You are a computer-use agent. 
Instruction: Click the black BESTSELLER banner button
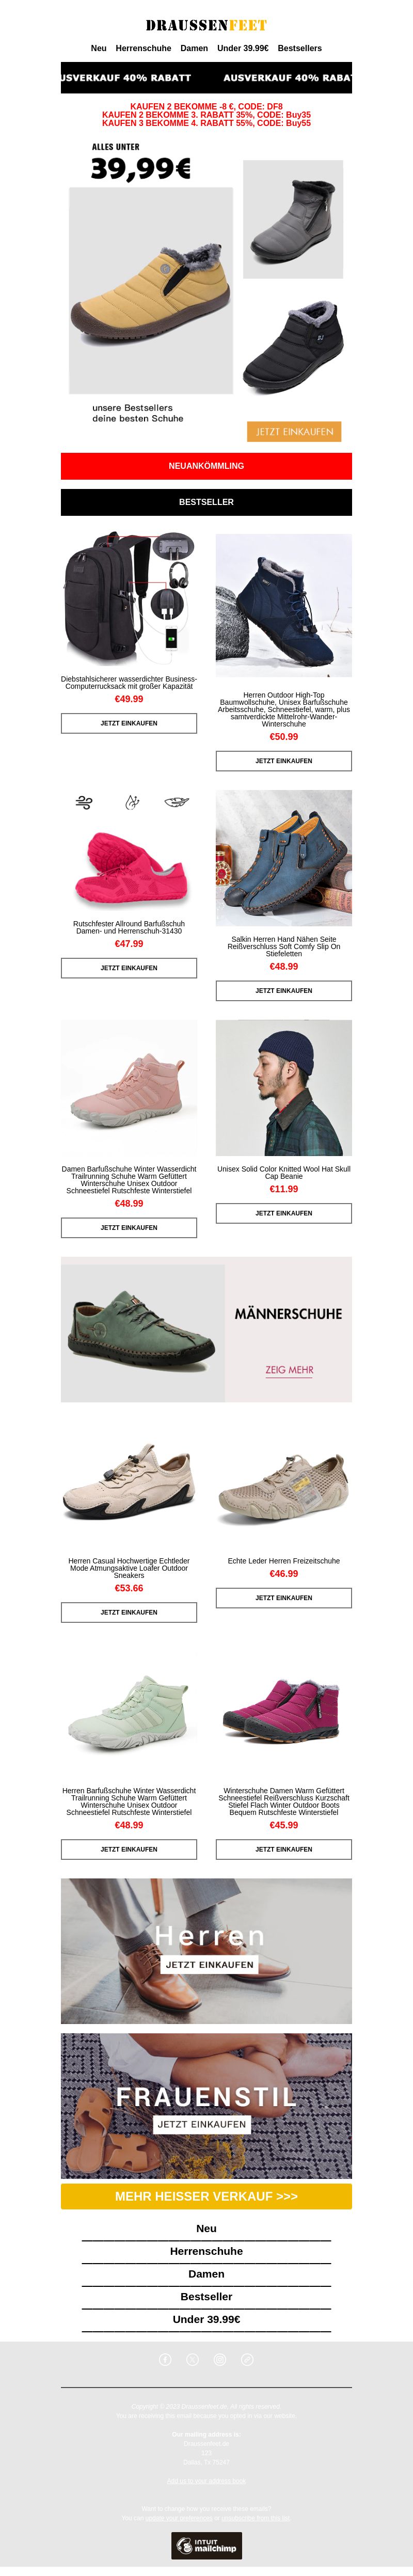pos(206,502)
